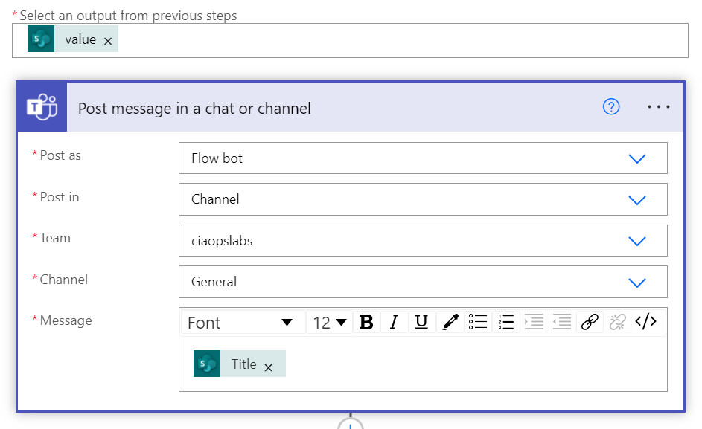Image resolution: width=702 pixels, height=429 pixels.
Task: Expand the Post in dropdown
Action: (636, 200)
